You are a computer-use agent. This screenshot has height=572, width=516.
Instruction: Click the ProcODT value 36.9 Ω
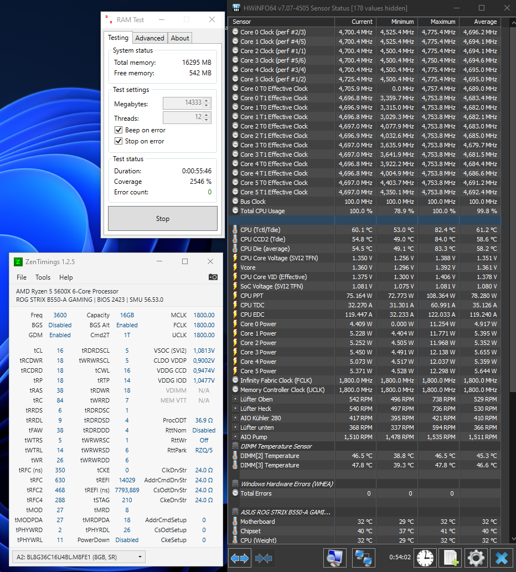[204, 420]
